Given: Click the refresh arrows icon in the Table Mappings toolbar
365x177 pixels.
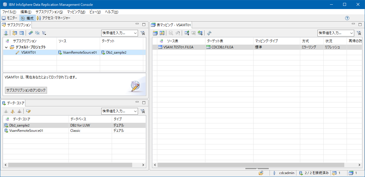Looking at the screenshot, I should coord(209,33).
